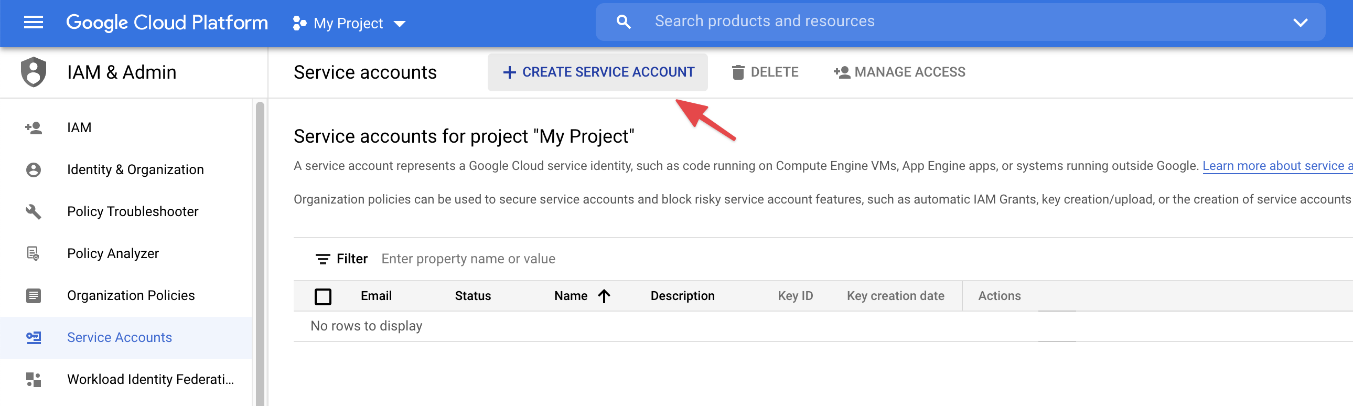Click the Service accounts page title
The height and width of the screenshot is (406, 1353).
coord(365,72)
